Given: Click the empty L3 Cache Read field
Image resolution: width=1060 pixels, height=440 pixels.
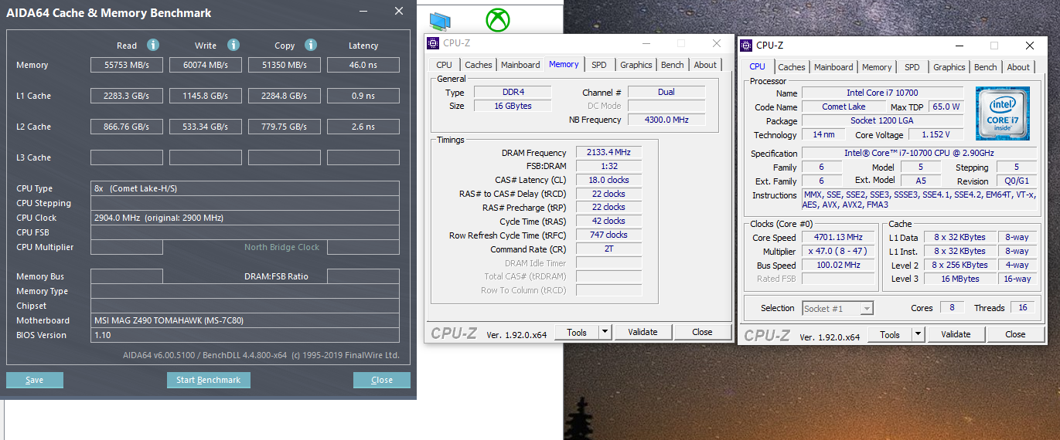Looking at the screenshot, I should 127,157.
